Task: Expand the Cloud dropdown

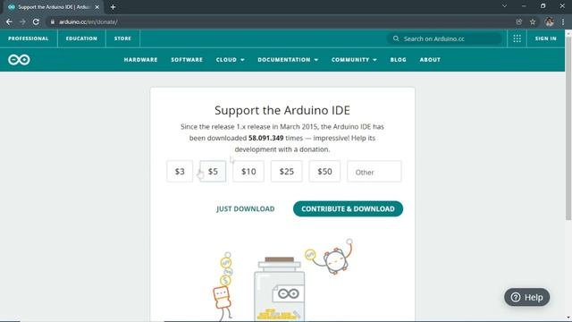Action: coord(231,60)
